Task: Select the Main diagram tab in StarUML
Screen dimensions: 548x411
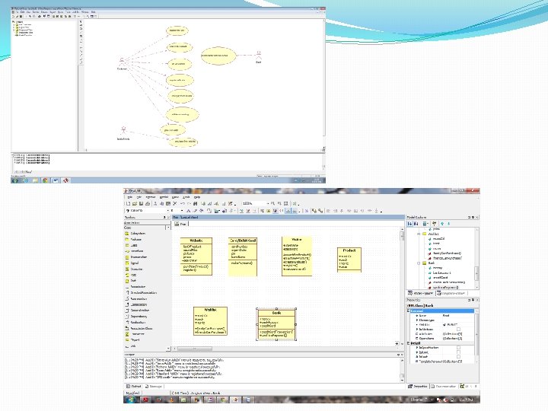Action: pyautogui.click(x=181, y=224)
